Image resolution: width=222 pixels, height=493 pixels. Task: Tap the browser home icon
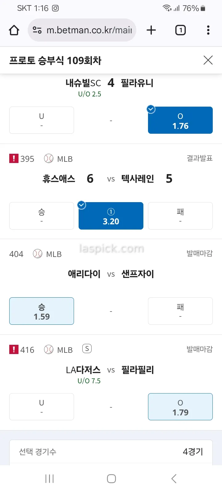pyautogui.click(x=14, y=30)
